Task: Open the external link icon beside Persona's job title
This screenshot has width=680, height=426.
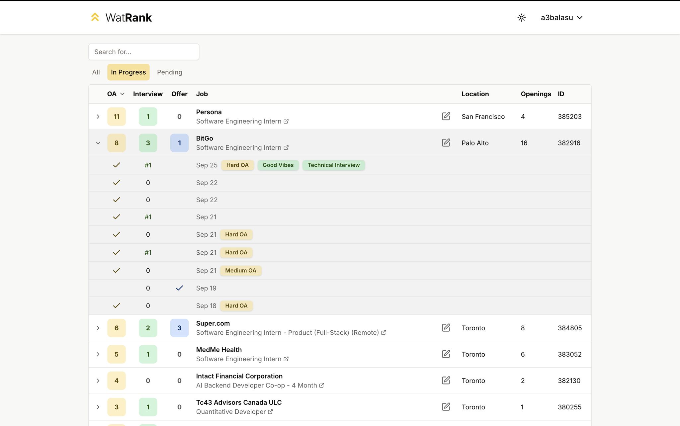Action: point(286,122)
